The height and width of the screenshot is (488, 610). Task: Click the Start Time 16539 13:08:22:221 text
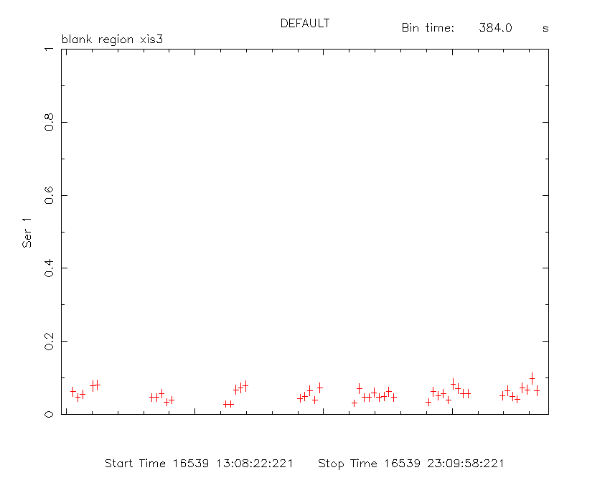click(x=199, y=464)
